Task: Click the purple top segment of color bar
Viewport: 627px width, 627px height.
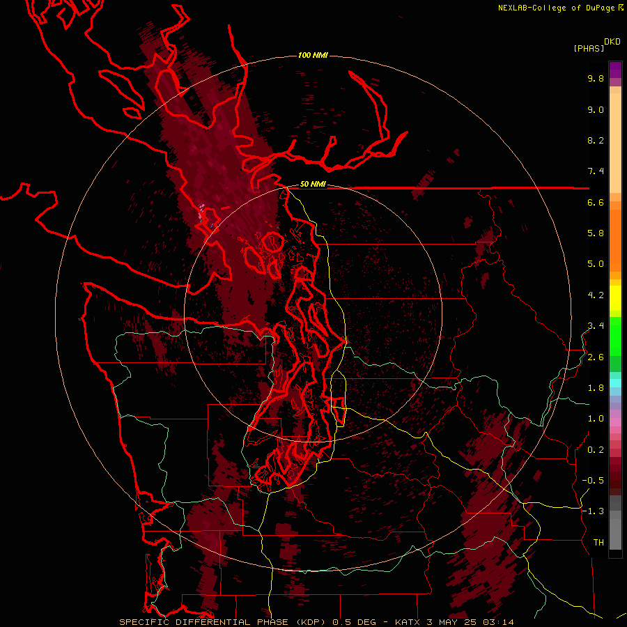Action: coord(615,70)
